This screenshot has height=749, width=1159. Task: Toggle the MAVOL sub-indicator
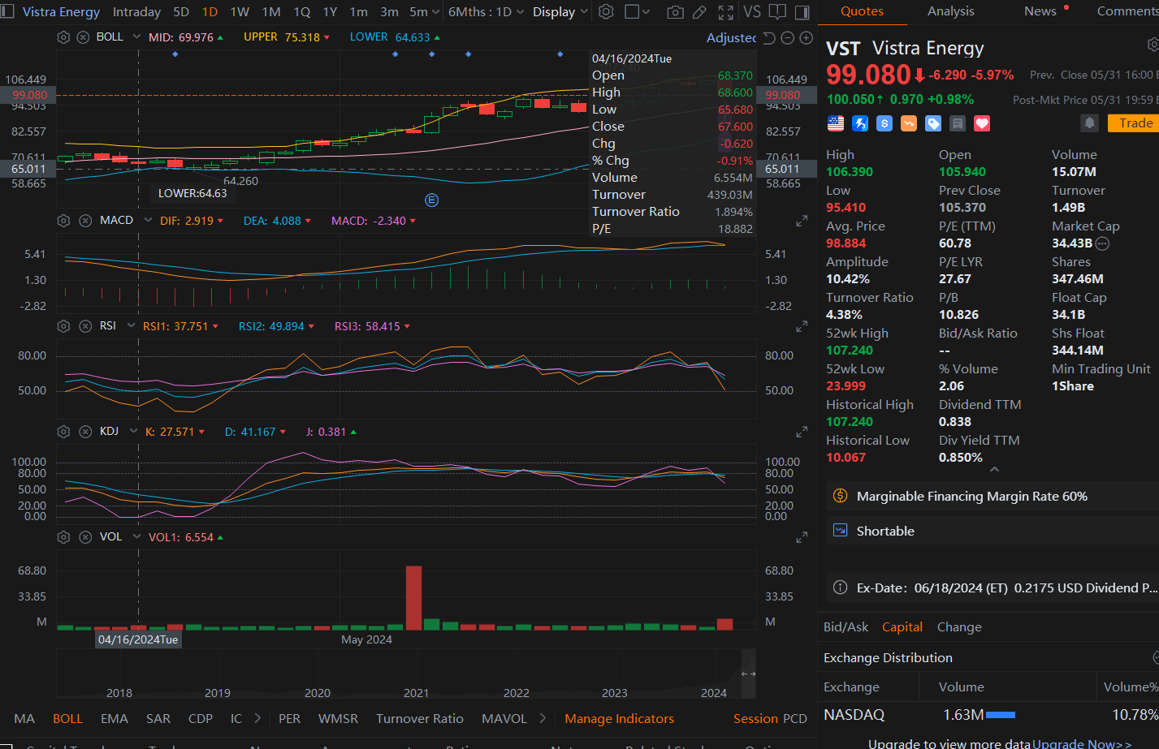504,719
